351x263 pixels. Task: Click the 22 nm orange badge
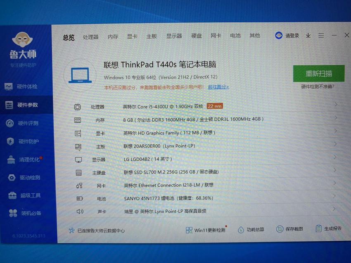point(214,106)
